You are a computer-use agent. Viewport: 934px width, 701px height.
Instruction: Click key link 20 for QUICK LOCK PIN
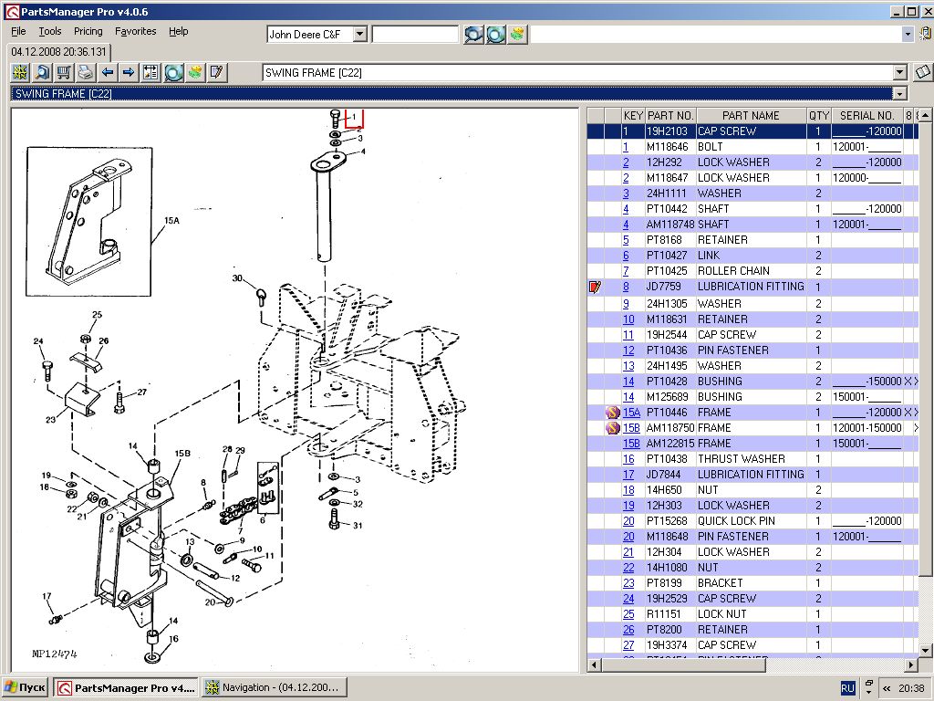(x=628, y=521)
